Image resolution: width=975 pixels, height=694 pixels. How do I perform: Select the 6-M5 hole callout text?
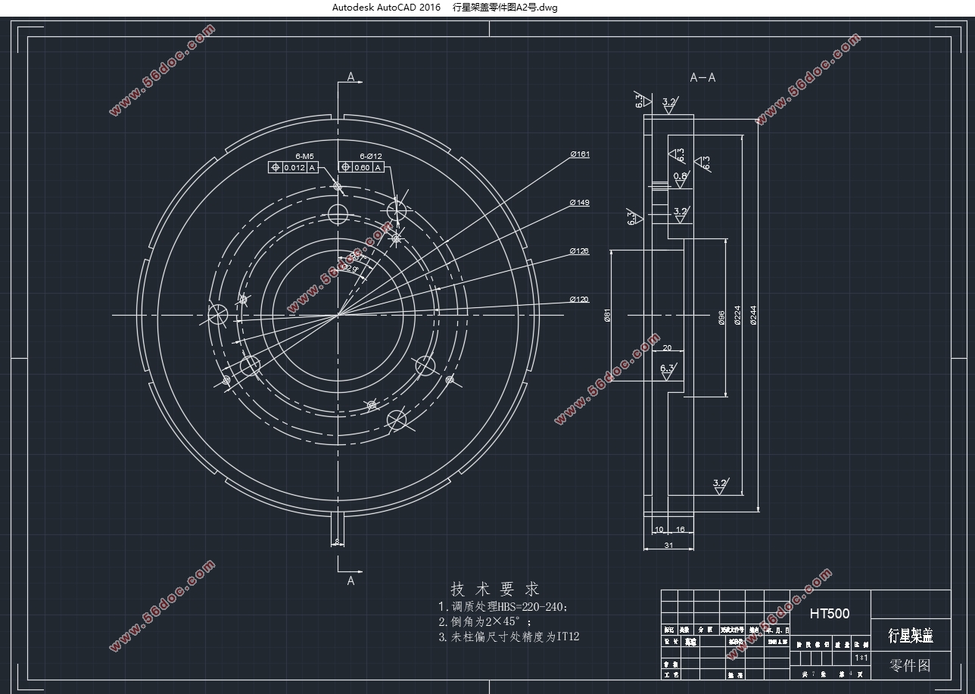pos(304,156)
